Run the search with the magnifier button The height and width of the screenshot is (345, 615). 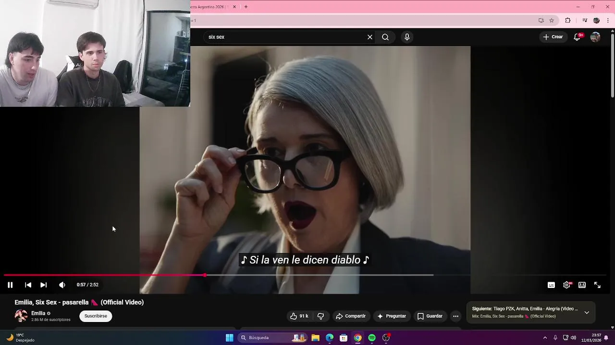tap(385, 37)
